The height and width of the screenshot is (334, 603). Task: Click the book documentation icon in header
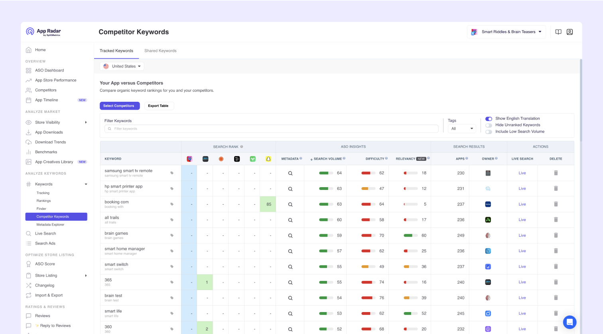click(558, 32)
